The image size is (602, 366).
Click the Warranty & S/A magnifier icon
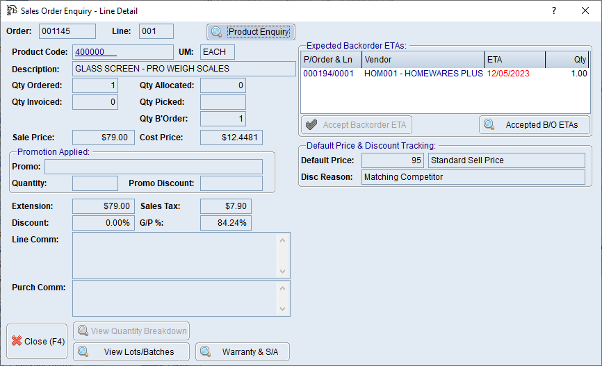[206, 351]
